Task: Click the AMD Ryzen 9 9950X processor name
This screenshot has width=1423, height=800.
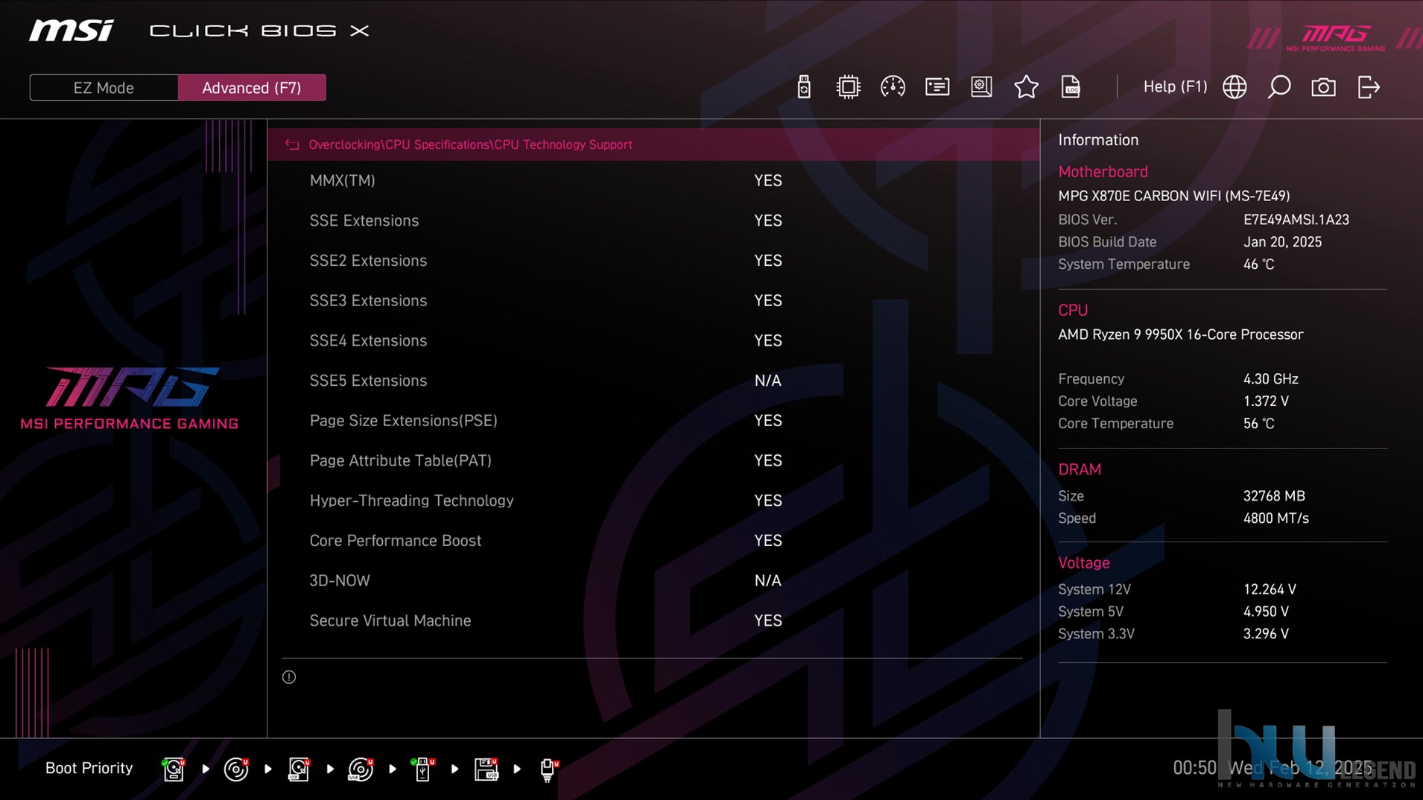Action: tap(1180, 334)
